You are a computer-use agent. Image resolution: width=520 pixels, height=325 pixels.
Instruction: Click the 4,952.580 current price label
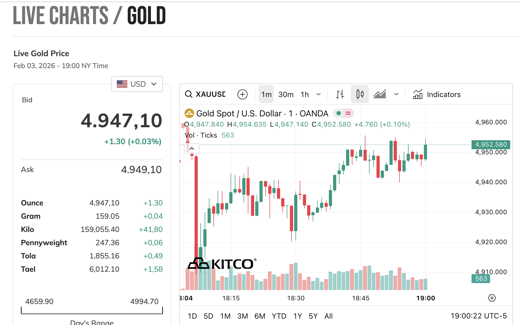[491, 144]
